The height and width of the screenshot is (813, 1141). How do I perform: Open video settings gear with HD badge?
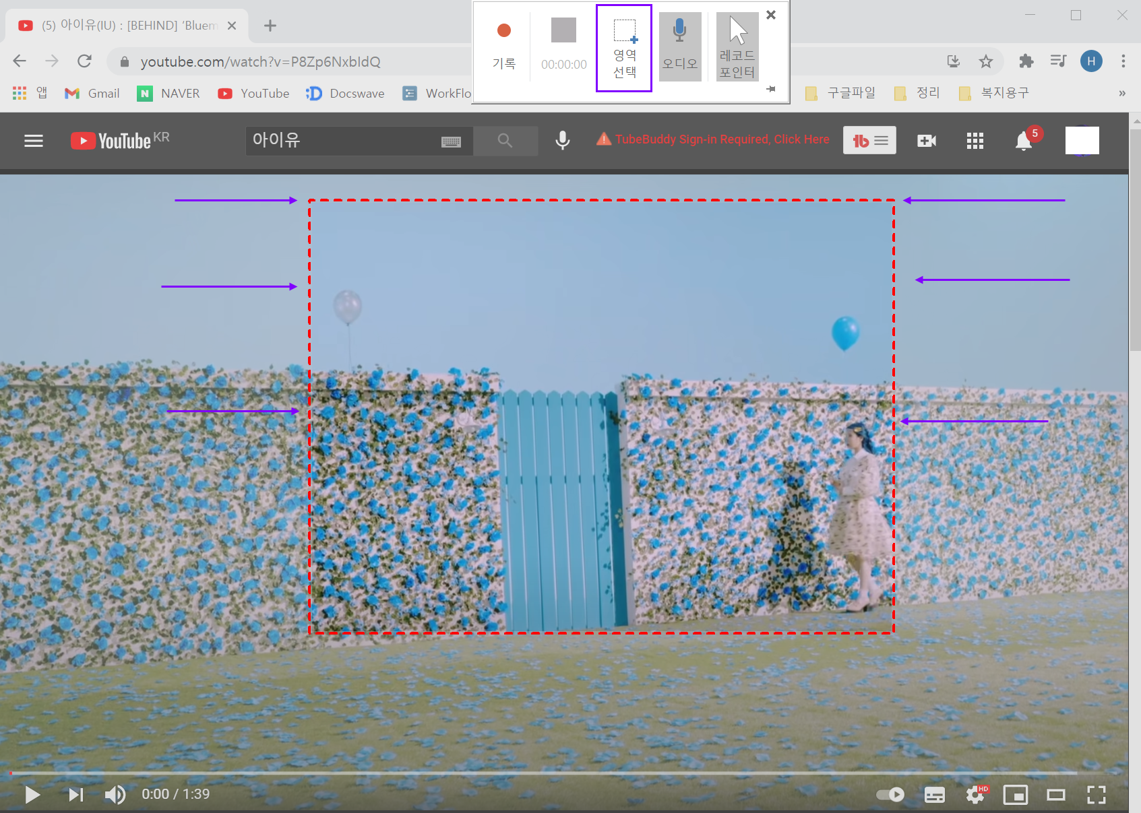(976, 794)
